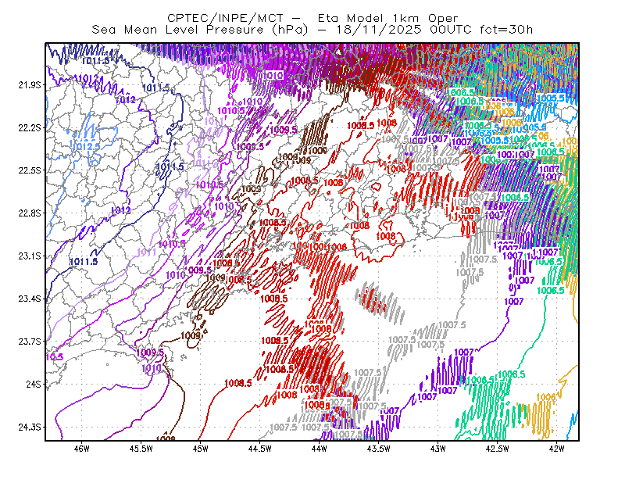Viewport: 625px width, 483px height.
Task: Click the light blue 1012.5 contour label
Action: pyautogui.click(x=84, y=147)
